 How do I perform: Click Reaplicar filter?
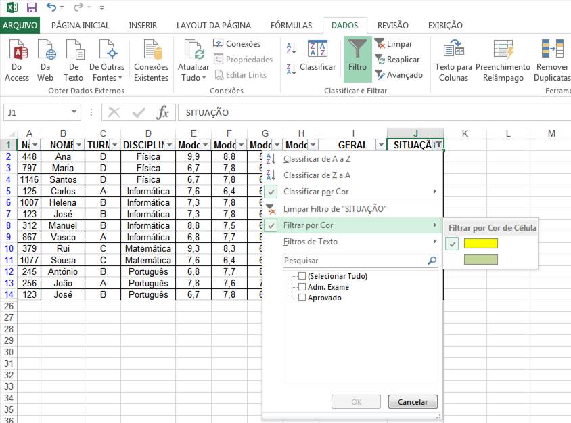coord(397,60)
